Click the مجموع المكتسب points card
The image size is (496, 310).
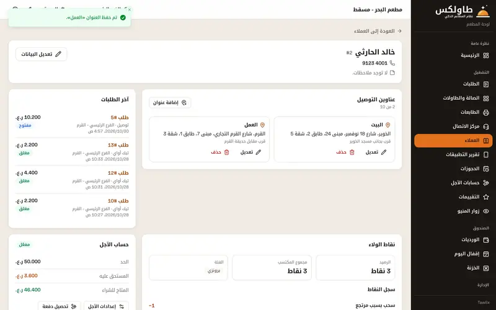272,268
